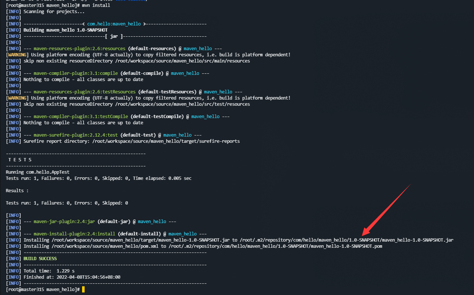Click 'maven-compiler-plugin:3.1:testCompile' plugin name
474x295 pixels.
(81, 117)
